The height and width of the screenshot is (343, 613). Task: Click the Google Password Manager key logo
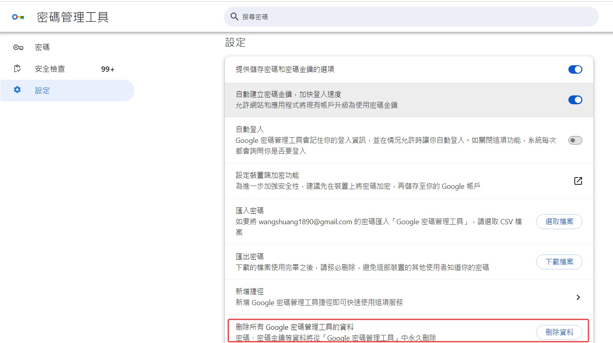tap(18, 17)
